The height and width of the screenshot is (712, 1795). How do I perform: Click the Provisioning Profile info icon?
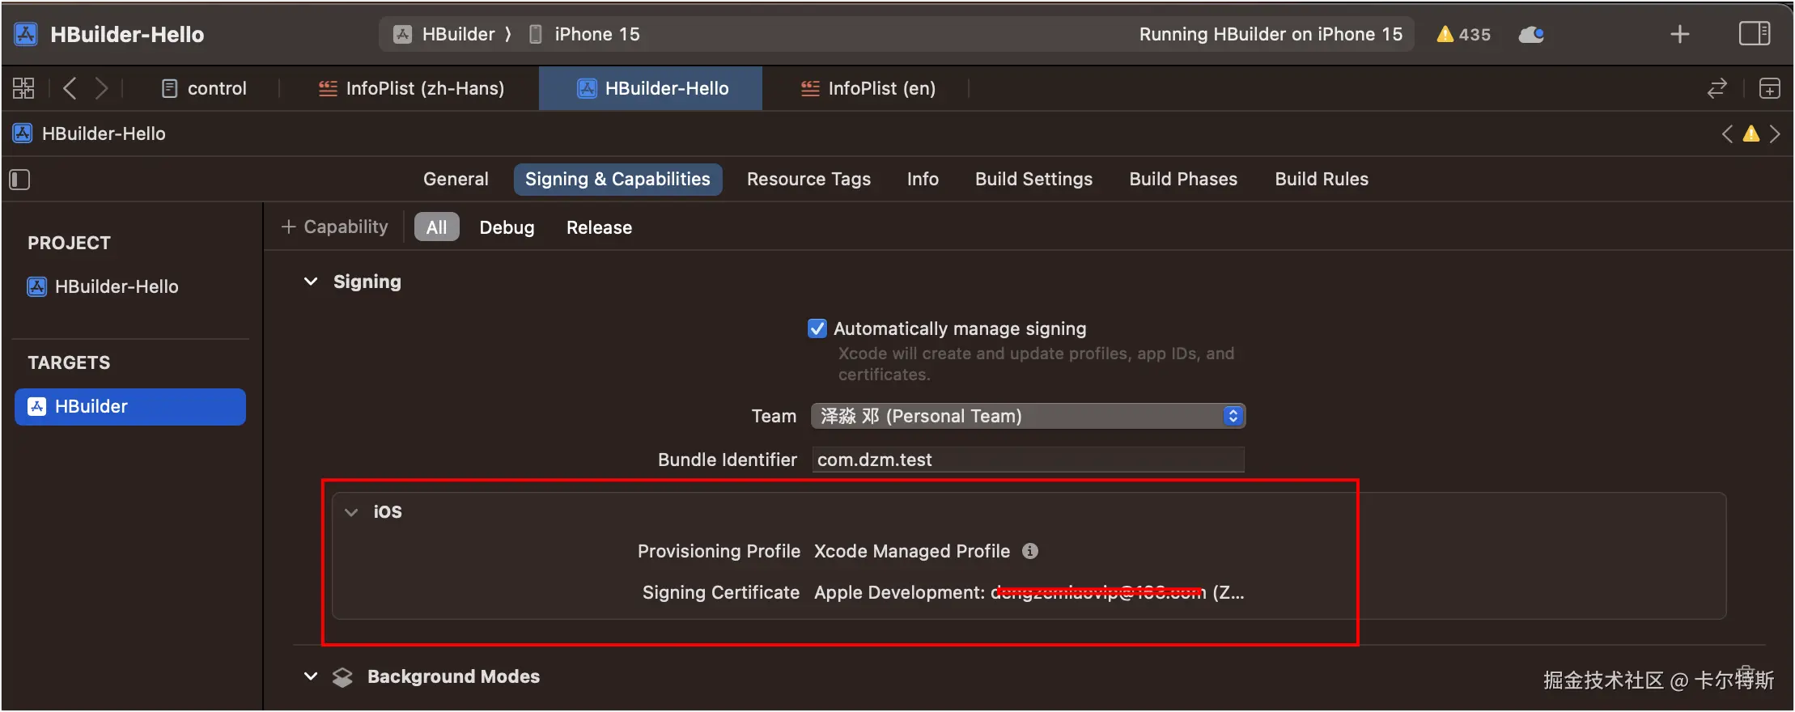pyautogui.click(x=1029, y=551)
